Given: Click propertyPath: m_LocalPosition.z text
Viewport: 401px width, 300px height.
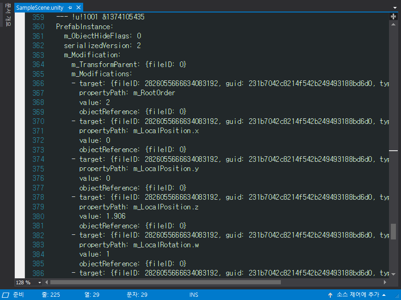Looking at the screenshot, I should 139,207.
